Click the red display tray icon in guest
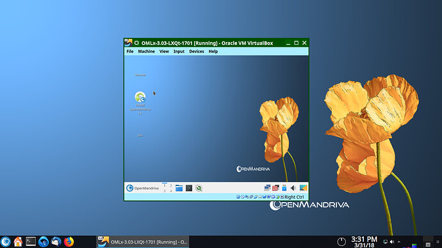Screen dimensions: 442x248 [275, 188]
